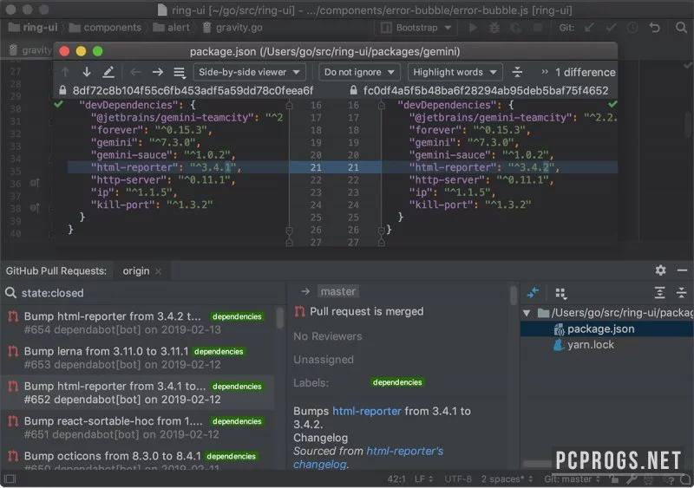
Task: Click collapse unchanged fragments icon
Action: (517, 72)
